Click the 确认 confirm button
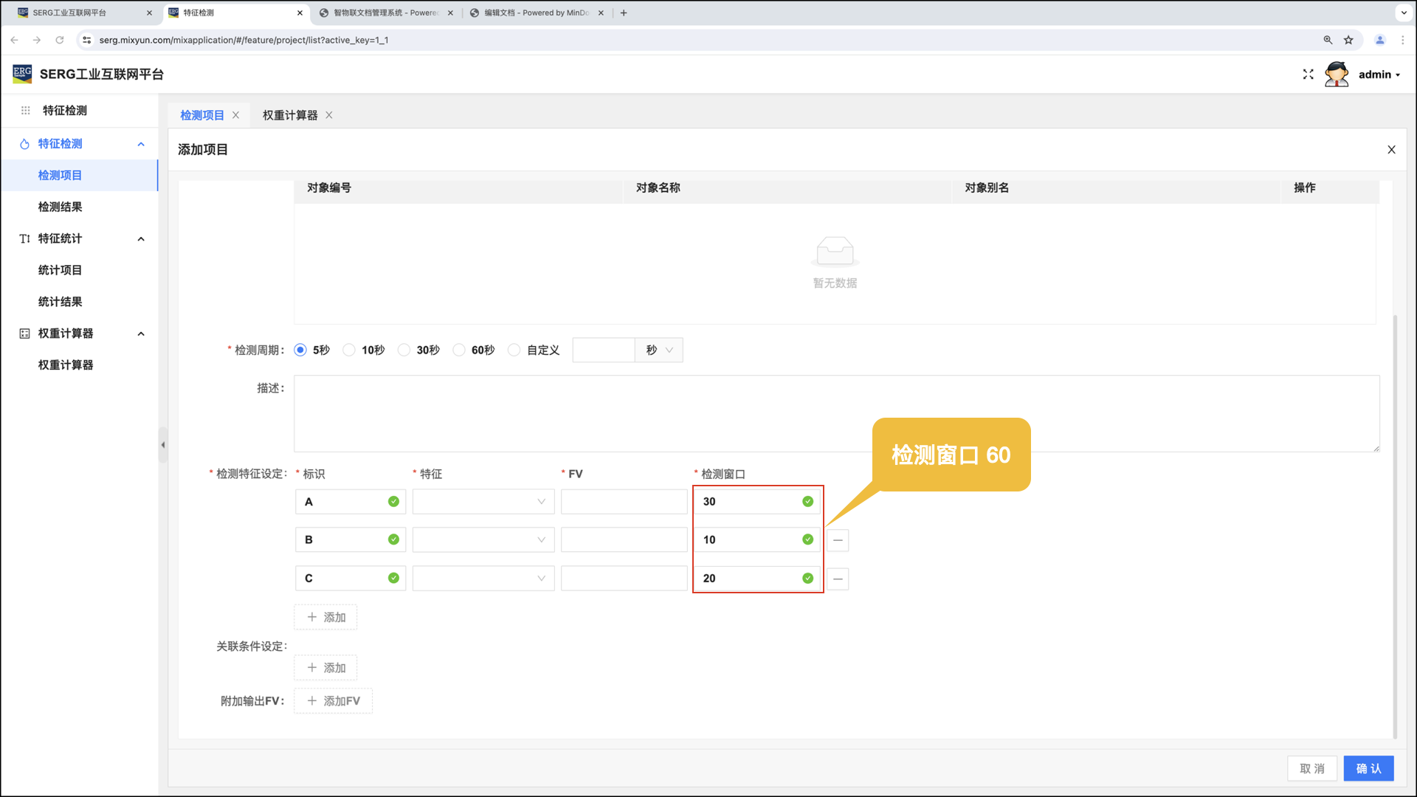Viewport: 1417px width, 797px height. point(1368,768)
